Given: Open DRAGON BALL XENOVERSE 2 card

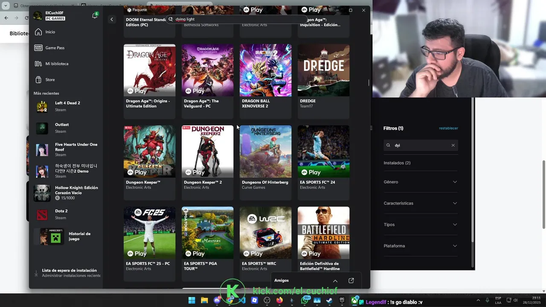Looking at the screenshot, I should tap(265, 81).
